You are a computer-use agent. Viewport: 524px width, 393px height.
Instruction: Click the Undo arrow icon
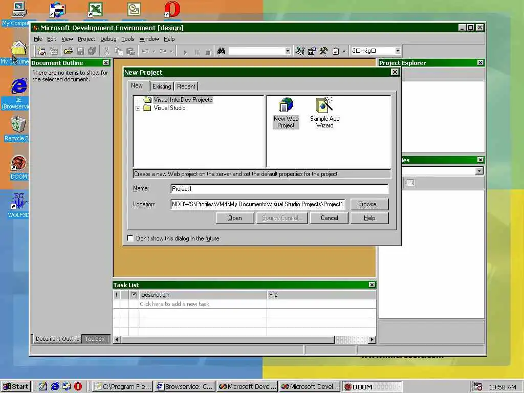pyautogui.click(x=145, y=51)
